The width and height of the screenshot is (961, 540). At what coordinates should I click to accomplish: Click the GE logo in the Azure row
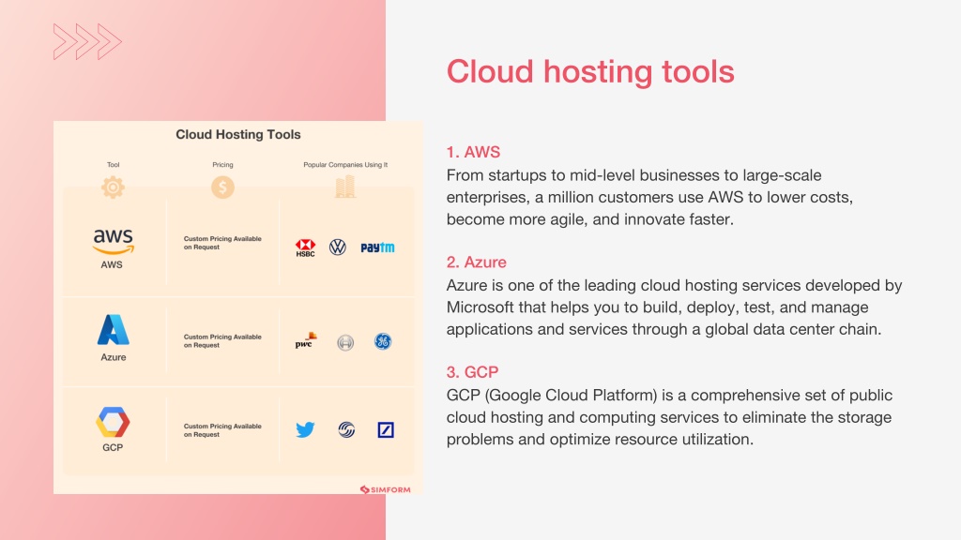(383, 341)
